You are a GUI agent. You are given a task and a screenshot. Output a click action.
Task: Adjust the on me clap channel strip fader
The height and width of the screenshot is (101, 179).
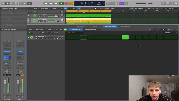pos(5,82)
